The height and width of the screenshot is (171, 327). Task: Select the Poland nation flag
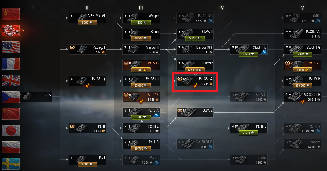click(11, 147)
